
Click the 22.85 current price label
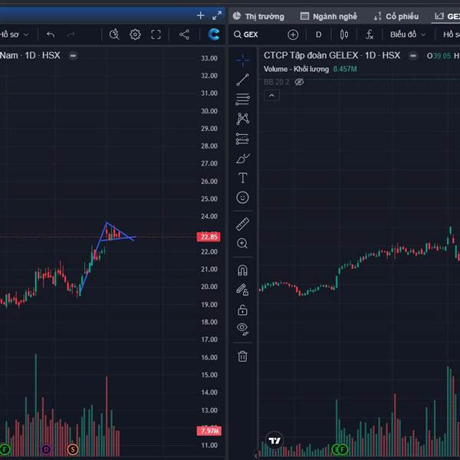(x=209, y=237)
